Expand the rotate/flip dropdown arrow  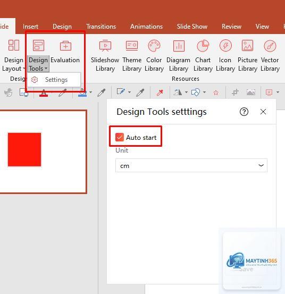(186, 92)
